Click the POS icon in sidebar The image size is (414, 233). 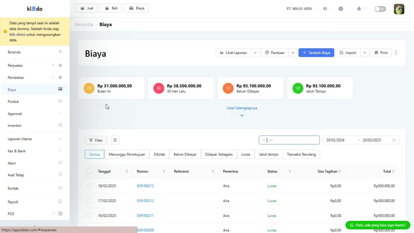coord(60,214)
